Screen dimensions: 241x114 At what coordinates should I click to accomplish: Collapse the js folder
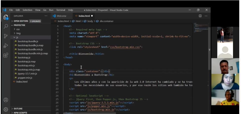click(x=17, y=37)
